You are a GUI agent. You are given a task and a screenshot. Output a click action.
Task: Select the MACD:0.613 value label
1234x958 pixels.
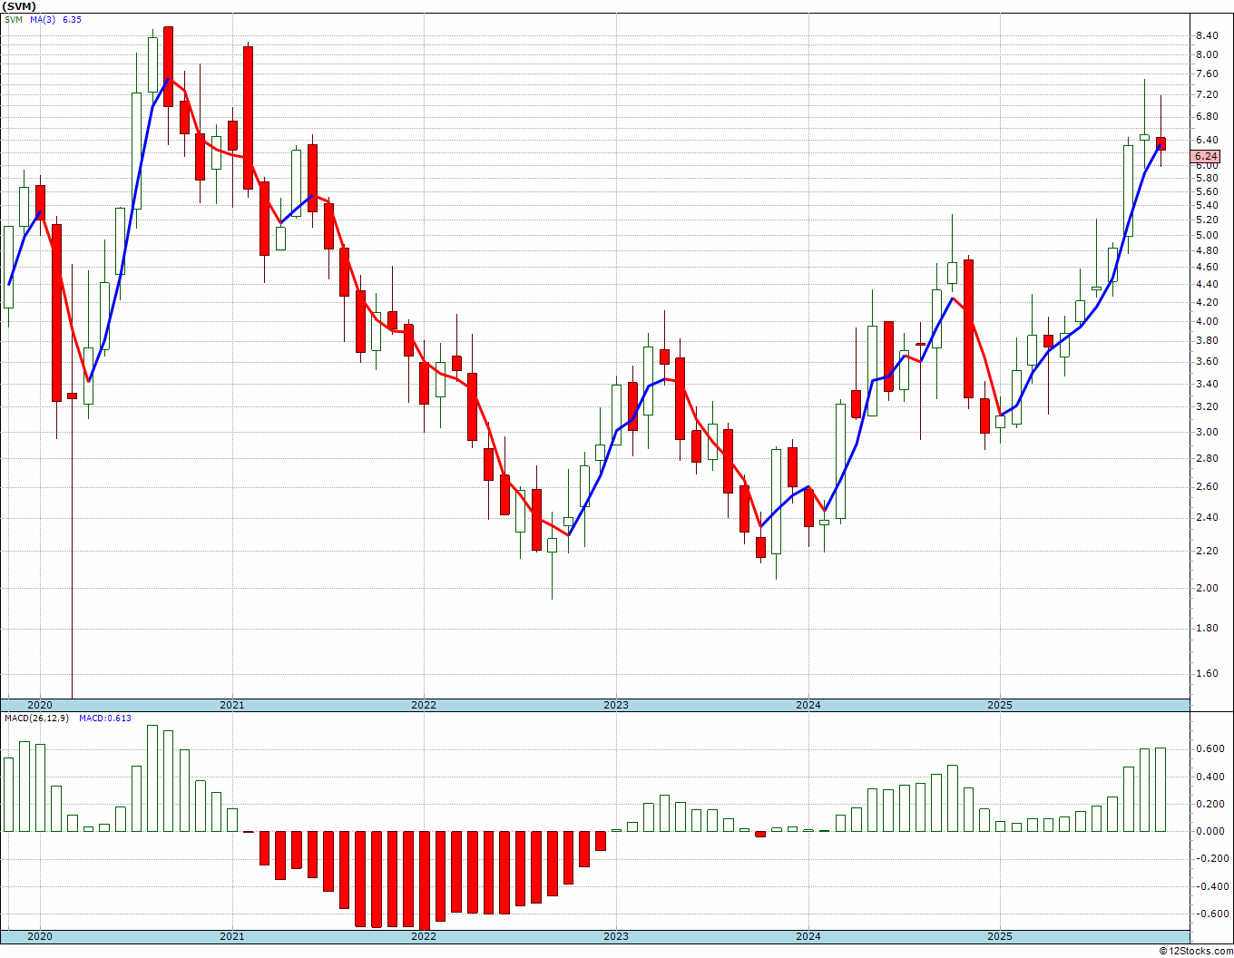[105, 718]
